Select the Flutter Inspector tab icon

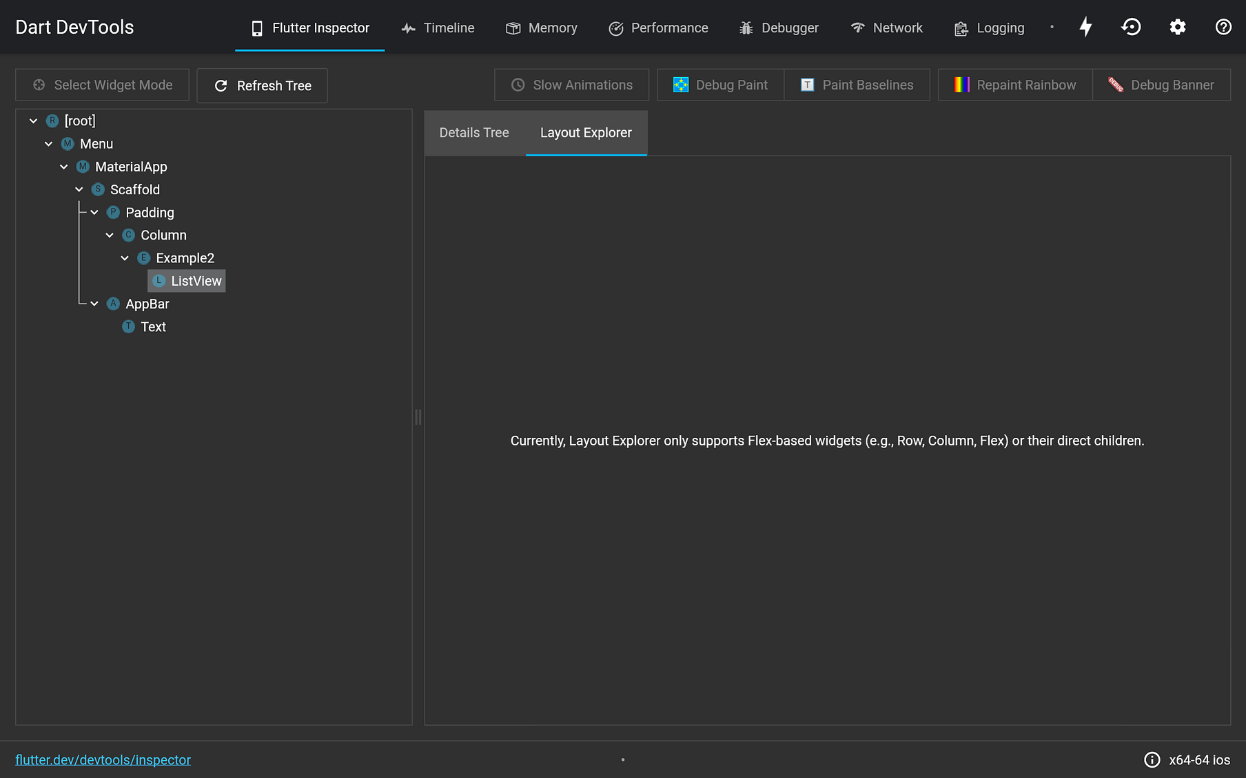[x=257, y=28]
